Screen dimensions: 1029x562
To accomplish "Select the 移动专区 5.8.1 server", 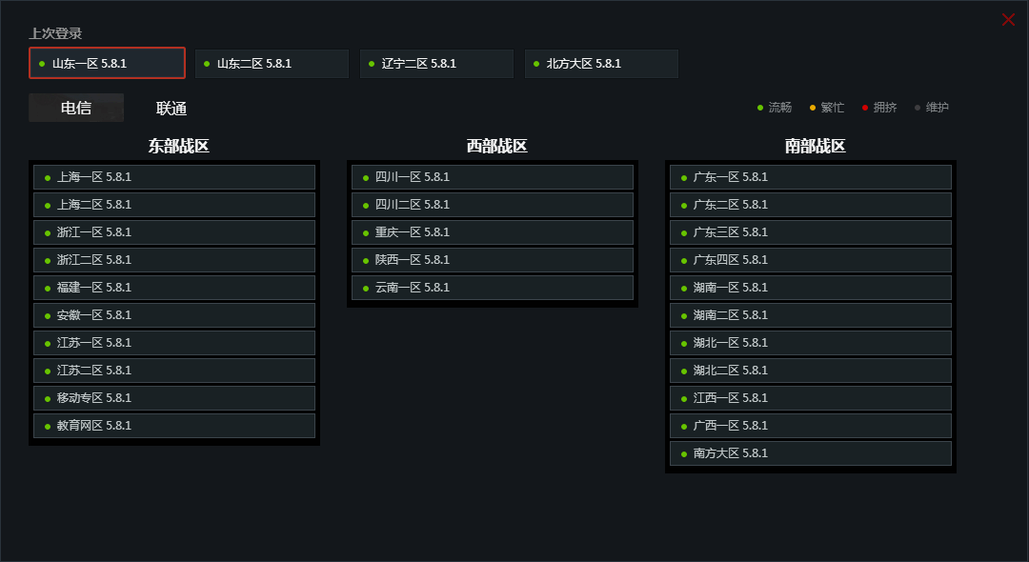I will 174,398.
